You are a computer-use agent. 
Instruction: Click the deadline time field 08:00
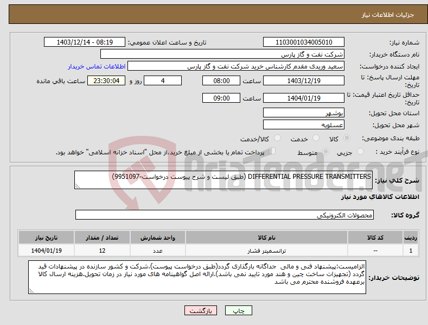point(221,80)
